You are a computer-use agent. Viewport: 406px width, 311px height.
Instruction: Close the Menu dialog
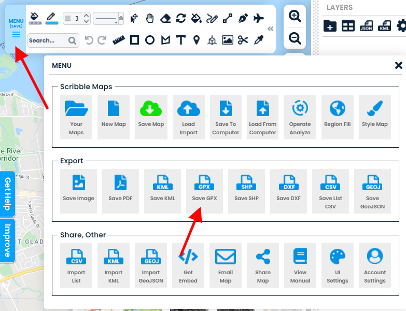398,65
